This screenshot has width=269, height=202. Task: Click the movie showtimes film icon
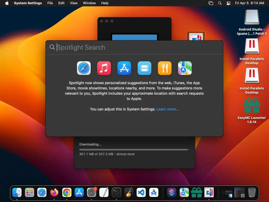(x=144, y=68)
